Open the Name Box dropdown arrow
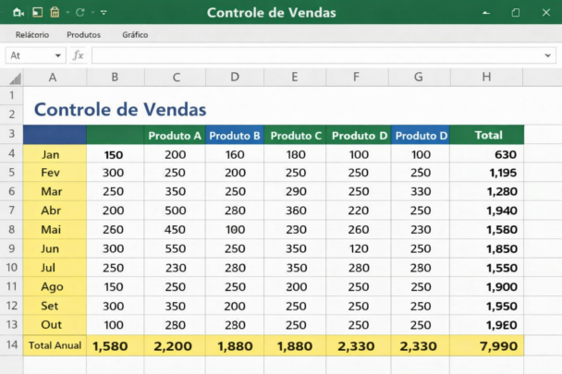 [57, 55]
